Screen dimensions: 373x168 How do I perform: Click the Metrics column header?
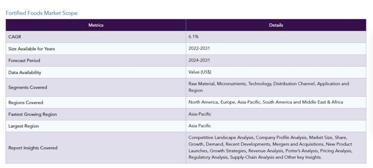[96, 25]
